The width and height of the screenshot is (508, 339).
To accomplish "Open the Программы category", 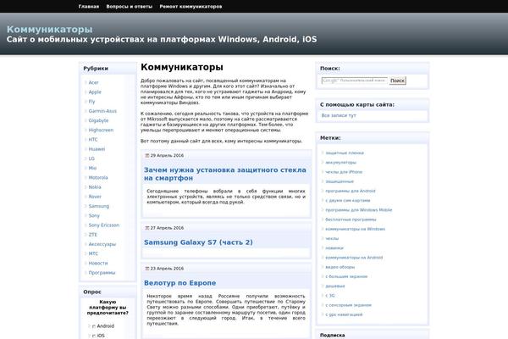I will click(102, 273).
